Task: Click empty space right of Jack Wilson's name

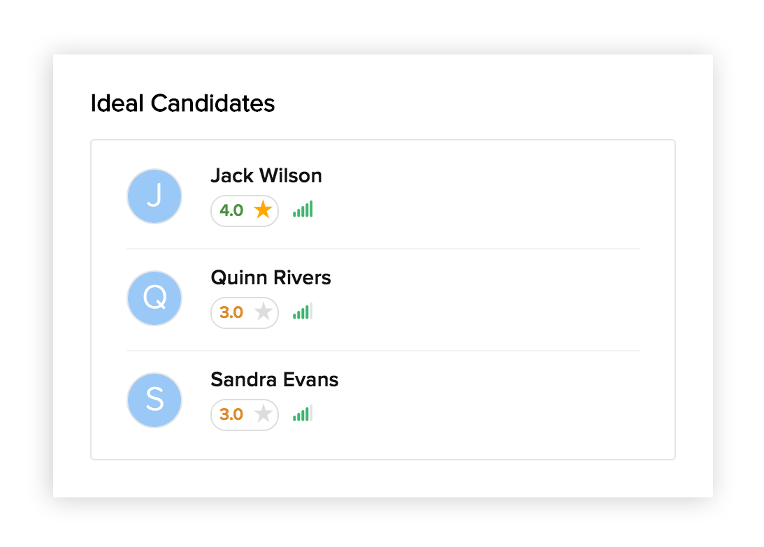Action: pos(489,176)
